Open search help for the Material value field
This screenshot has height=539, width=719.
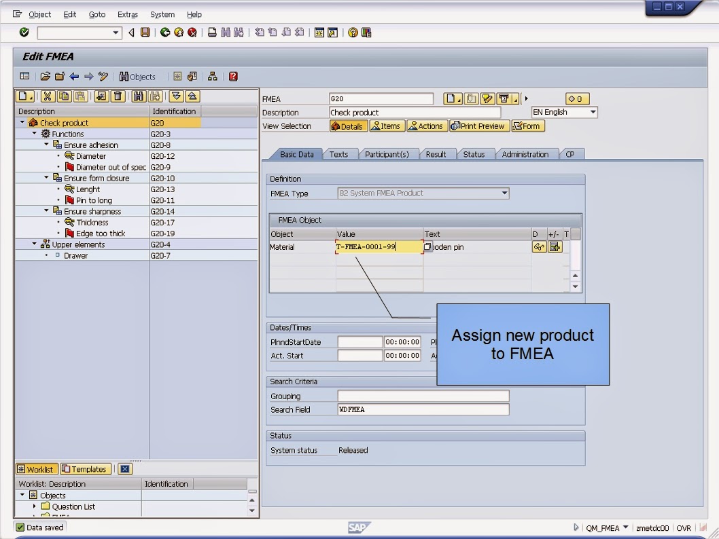(426, 247)
